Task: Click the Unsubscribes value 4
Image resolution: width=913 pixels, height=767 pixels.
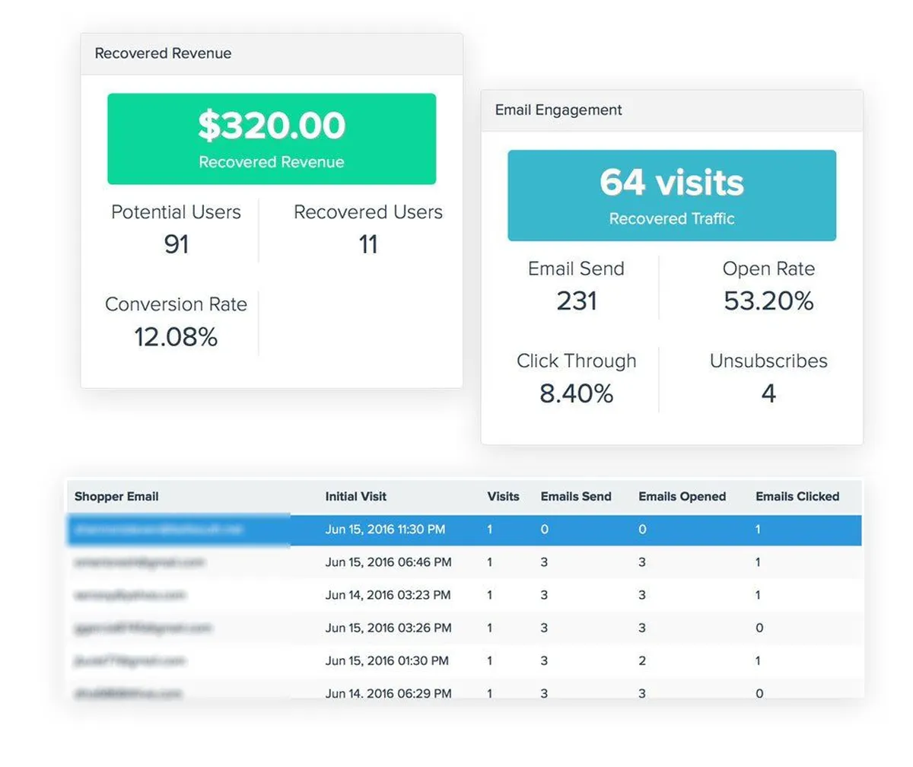Action: click(768, 393)
